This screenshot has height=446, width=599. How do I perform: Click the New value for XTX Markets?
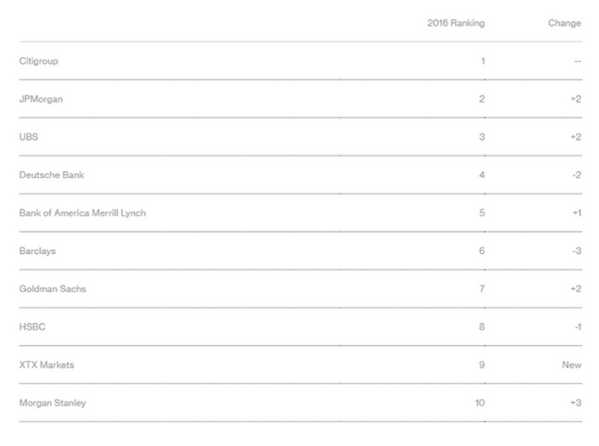(x=571, y=365)
